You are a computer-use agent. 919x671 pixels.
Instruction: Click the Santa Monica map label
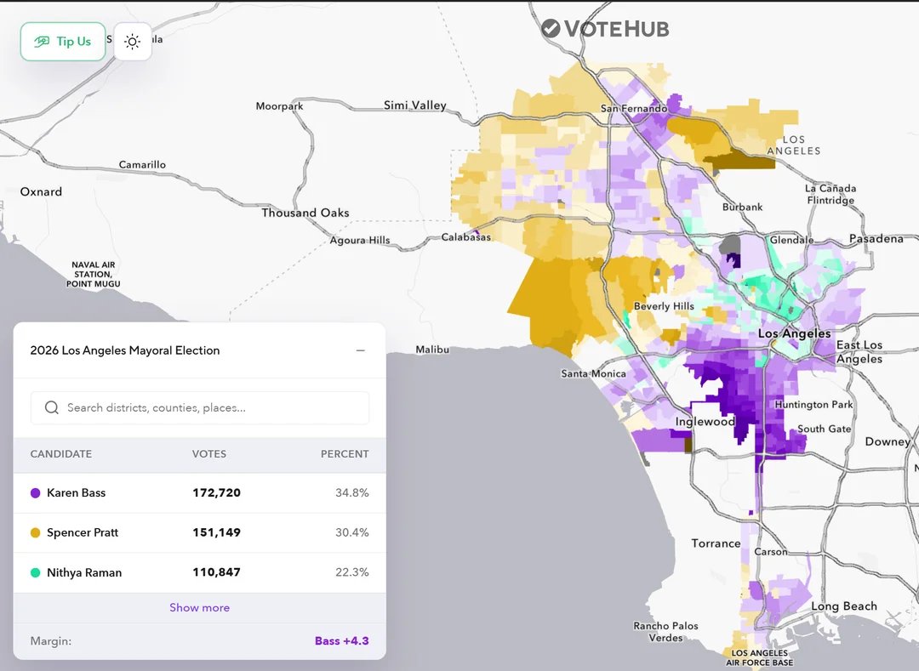tap(593, 373)
